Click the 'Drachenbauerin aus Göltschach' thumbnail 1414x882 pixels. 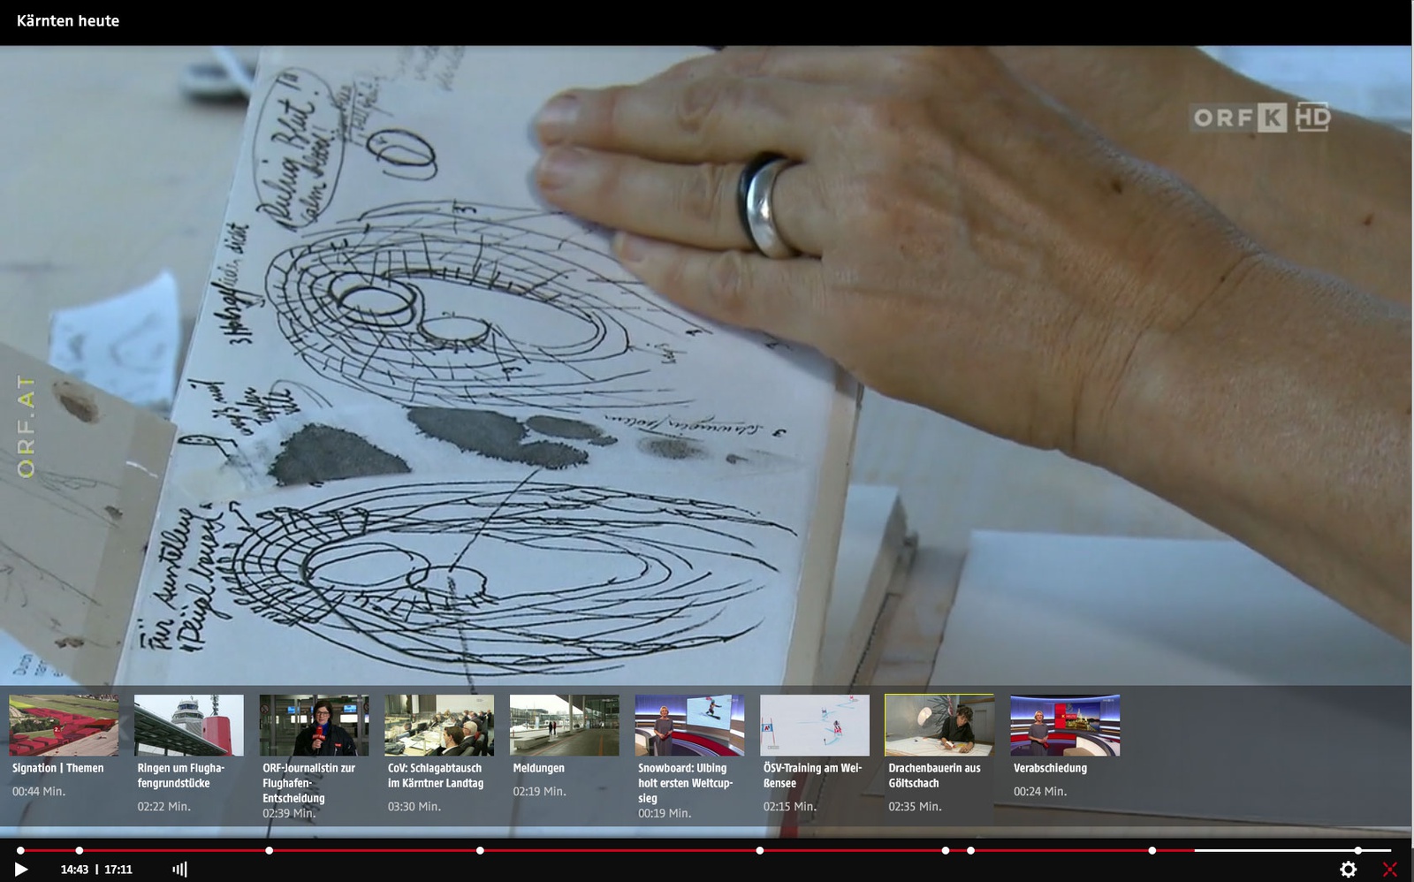pos(939,725)
